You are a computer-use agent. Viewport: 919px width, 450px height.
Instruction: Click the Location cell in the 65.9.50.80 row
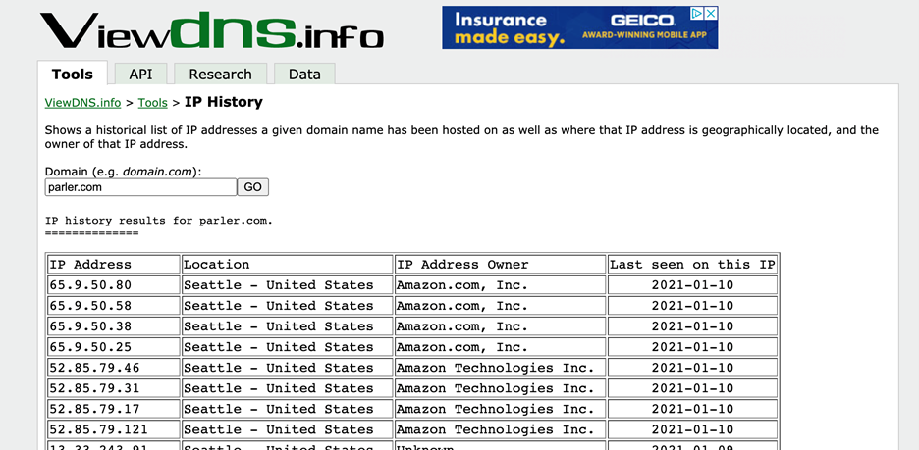coord(287,285)
